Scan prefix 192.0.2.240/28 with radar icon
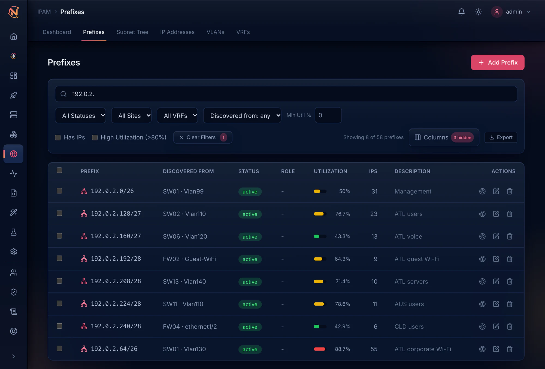545x369 pixels. (x=482, y=327)
